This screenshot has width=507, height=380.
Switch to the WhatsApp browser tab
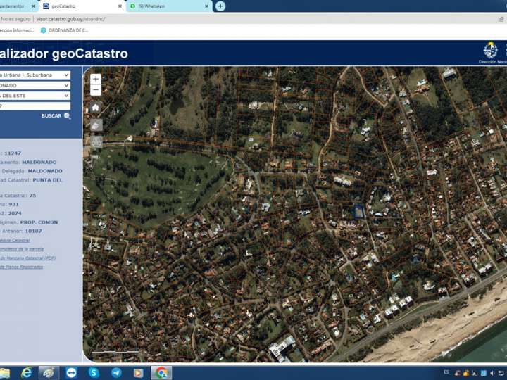pos(169,6)
